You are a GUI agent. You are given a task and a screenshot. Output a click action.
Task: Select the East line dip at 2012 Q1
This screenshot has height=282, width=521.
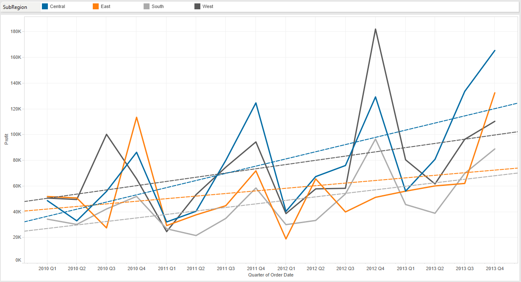point(286,239)
